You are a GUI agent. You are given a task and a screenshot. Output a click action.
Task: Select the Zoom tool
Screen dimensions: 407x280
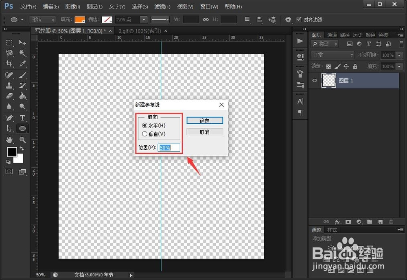pos(22,140)
